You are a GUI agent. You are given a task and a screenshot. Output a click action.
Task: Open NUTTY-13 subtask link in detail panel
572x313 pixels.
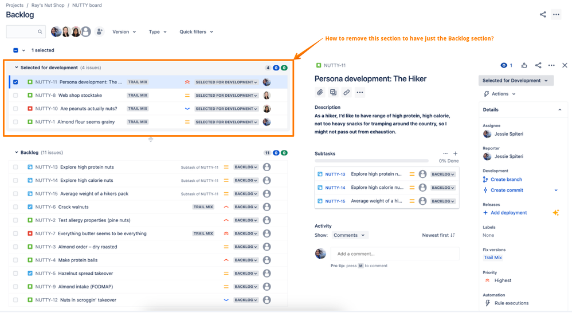335,174
